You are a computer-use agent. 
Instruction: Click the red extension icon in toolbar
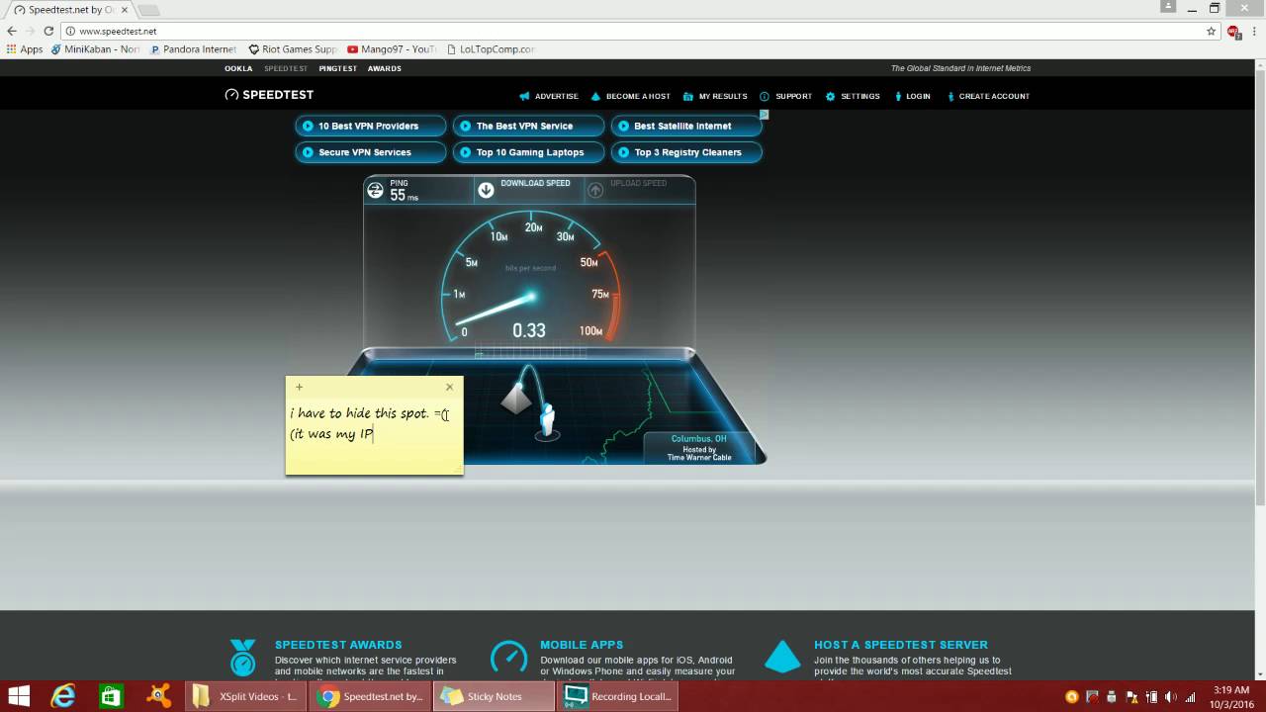[1233, 31]
